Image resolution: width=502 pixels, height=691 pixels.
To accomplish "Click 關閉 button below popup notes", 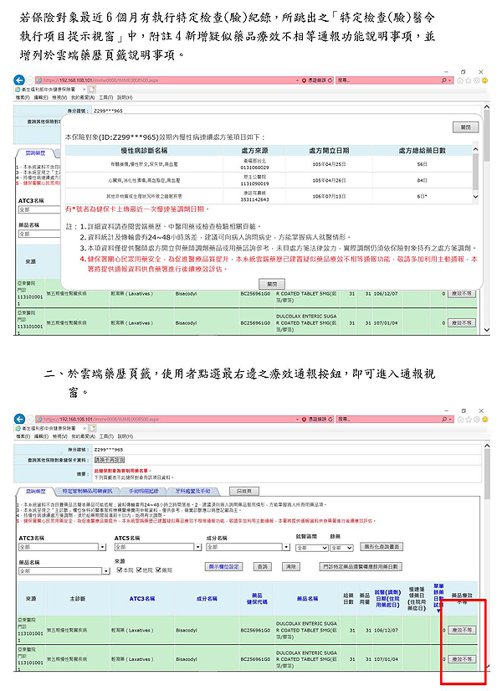I will [272, 284].
